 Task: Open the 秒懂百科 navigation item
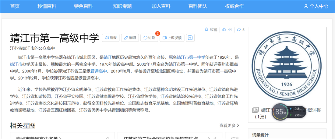[x=47, y=6]
